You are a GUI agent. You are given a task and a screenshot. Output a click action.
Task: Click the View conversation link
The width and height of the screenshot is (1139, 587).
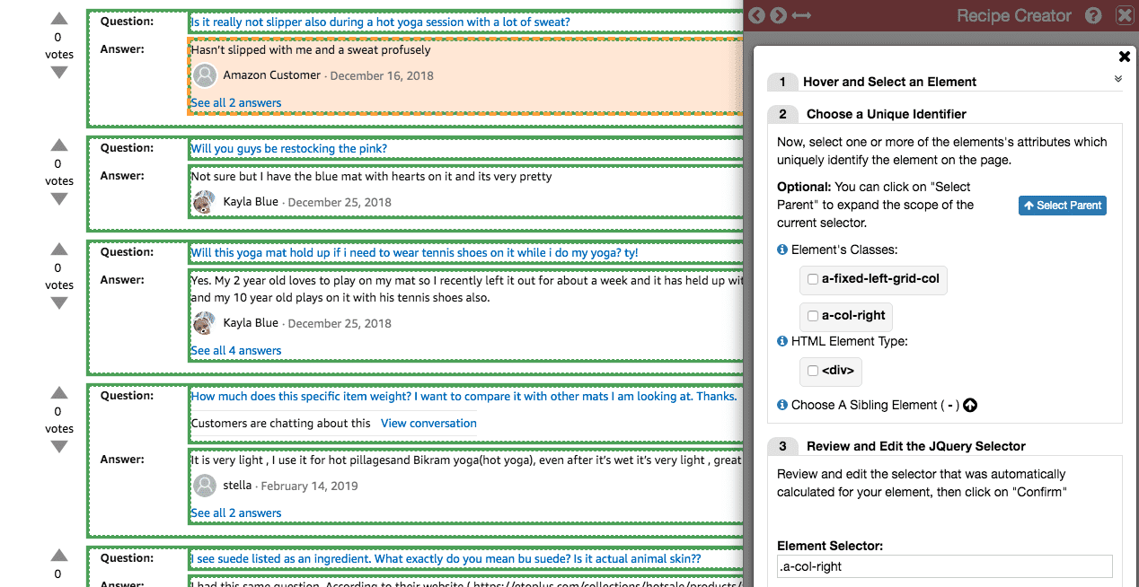point(428,424)
